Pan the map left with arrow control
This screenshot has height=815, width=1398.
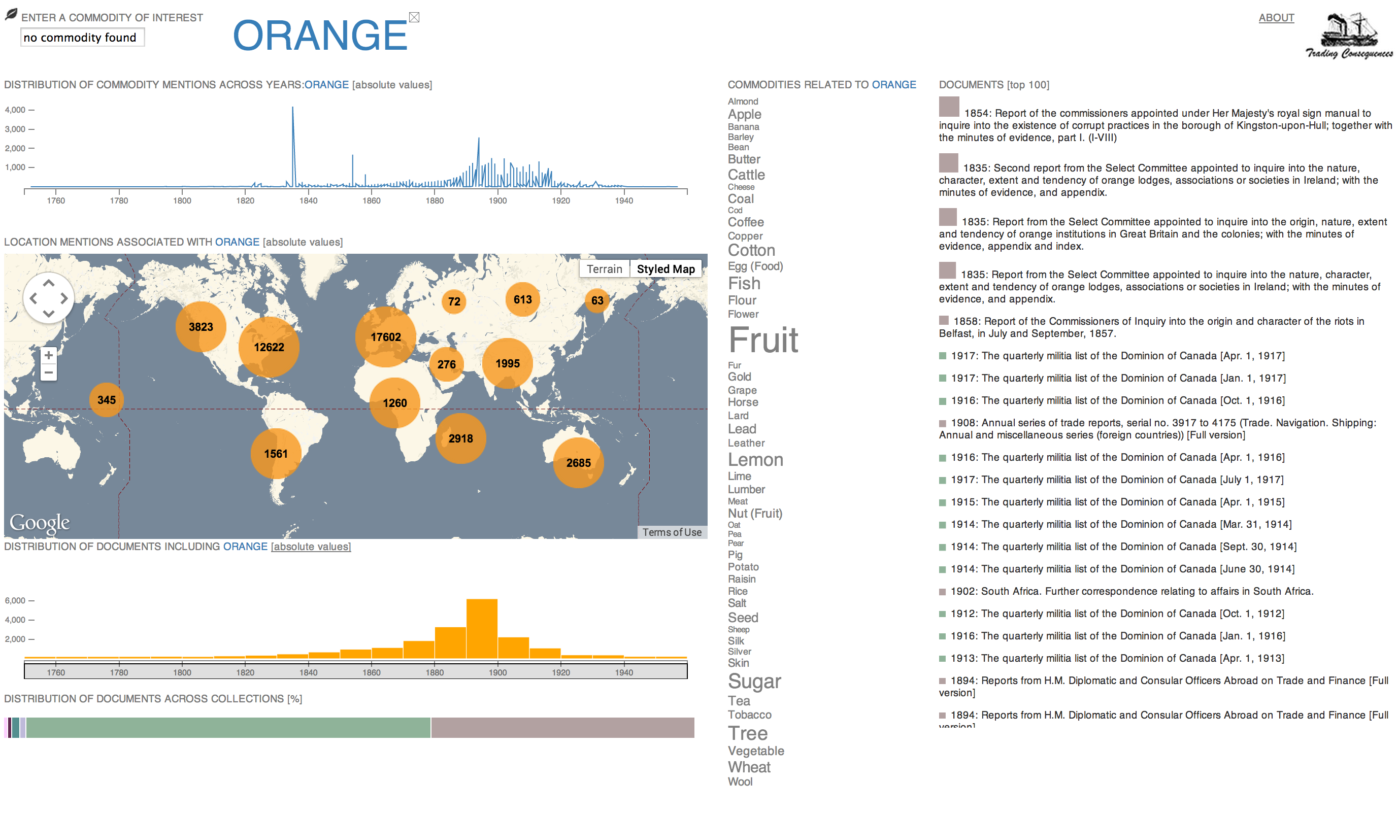[x=34, y=298]
